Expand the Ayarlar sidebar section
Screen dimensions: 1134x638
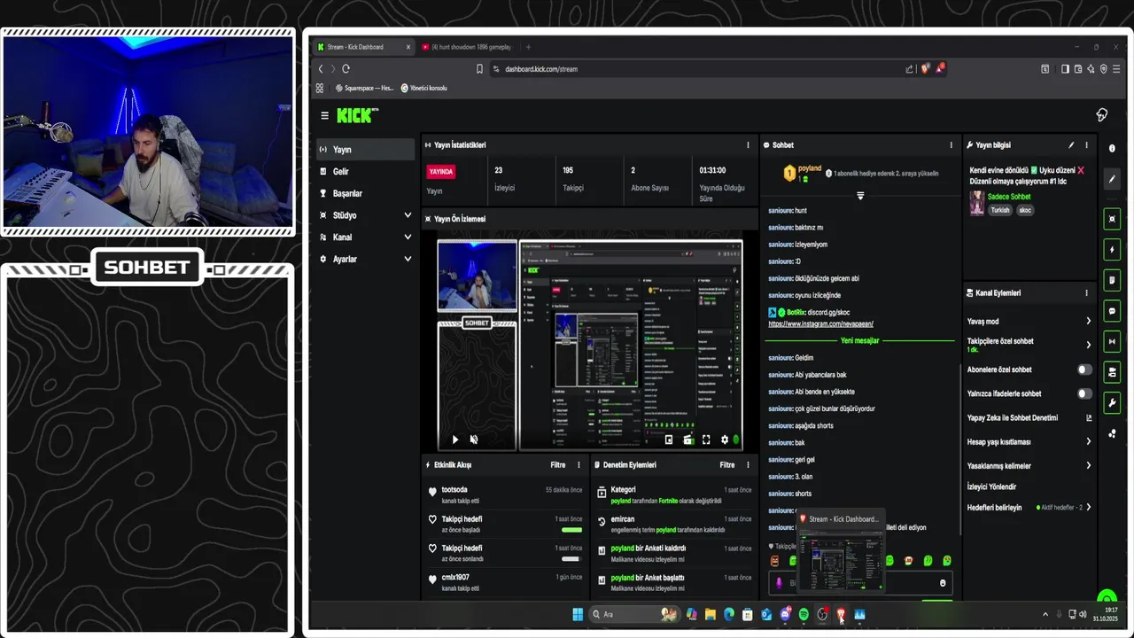408,260
